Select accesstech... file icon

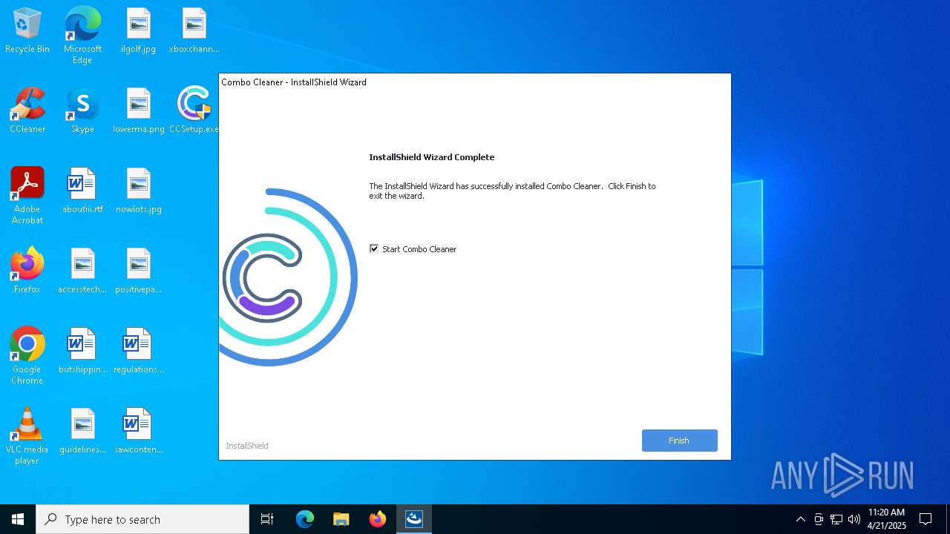point(82,271)
